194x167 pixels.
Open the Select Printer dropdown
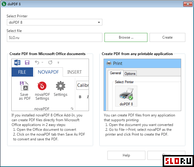tap(54, 22)
